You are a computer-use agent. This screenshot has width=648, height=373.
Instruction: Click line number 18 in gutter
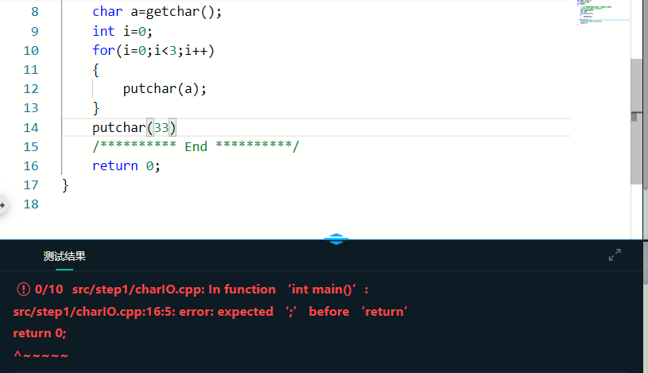(31, 204)
